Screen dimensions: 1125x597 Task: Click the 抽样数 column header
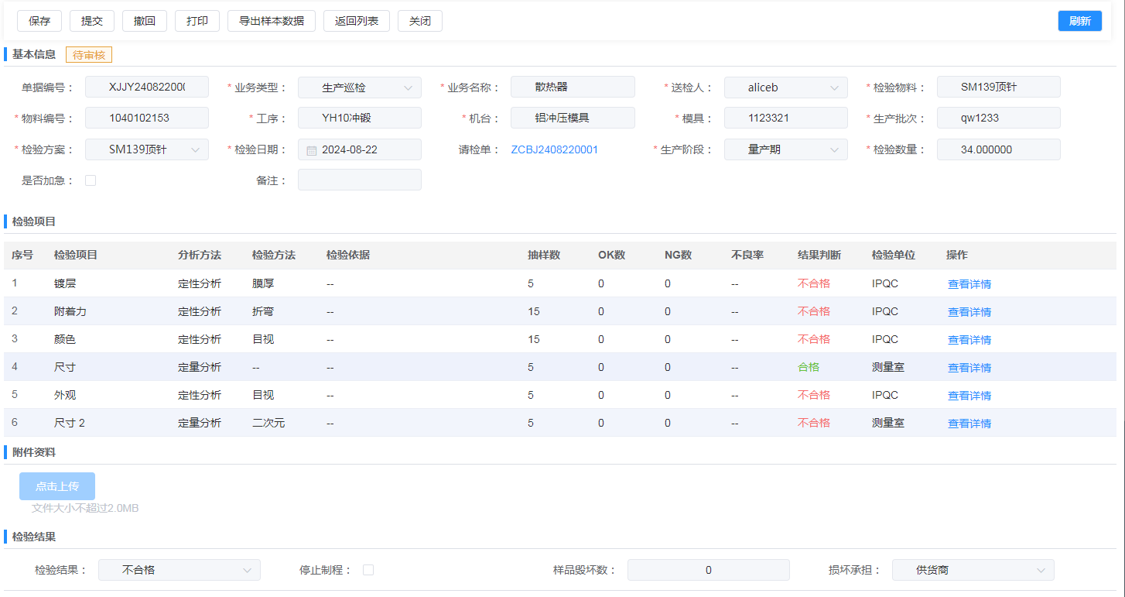tap(544, 255)
